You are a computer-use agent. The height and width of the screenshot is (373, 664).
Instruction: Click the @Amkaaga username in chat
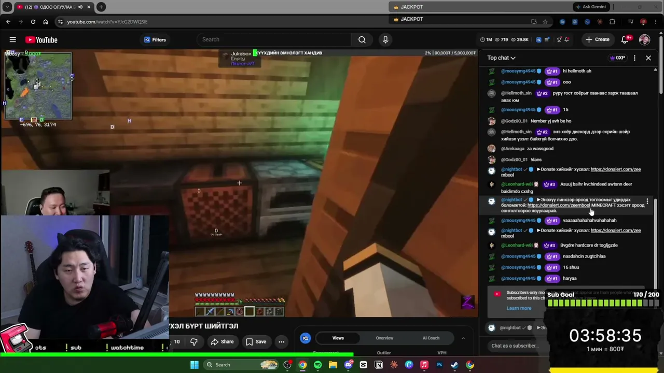click(513, 149)
